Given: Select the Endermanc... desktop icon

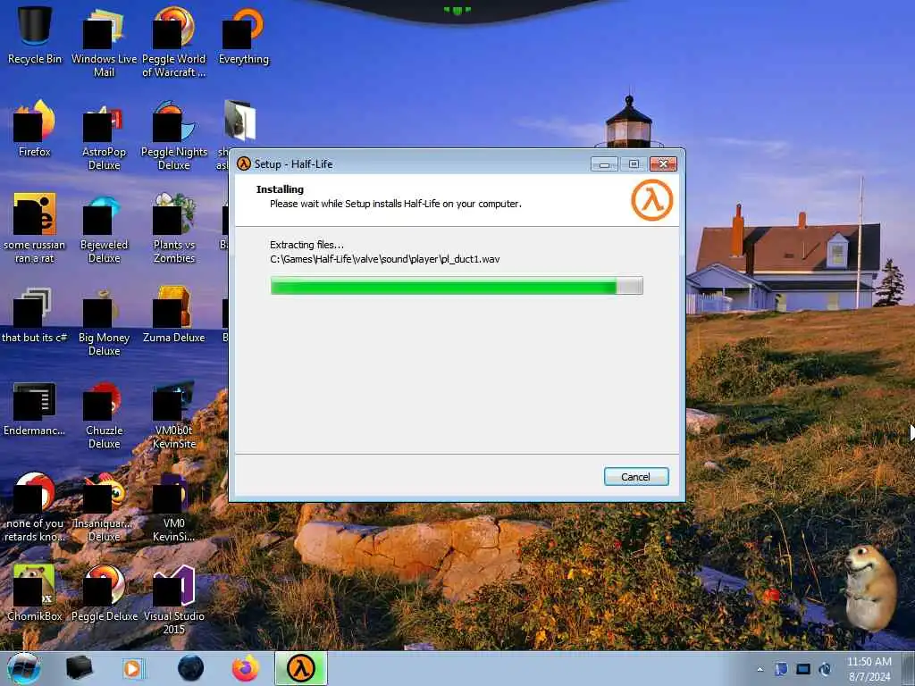Looking at the screenshot, I should [35, 407].
